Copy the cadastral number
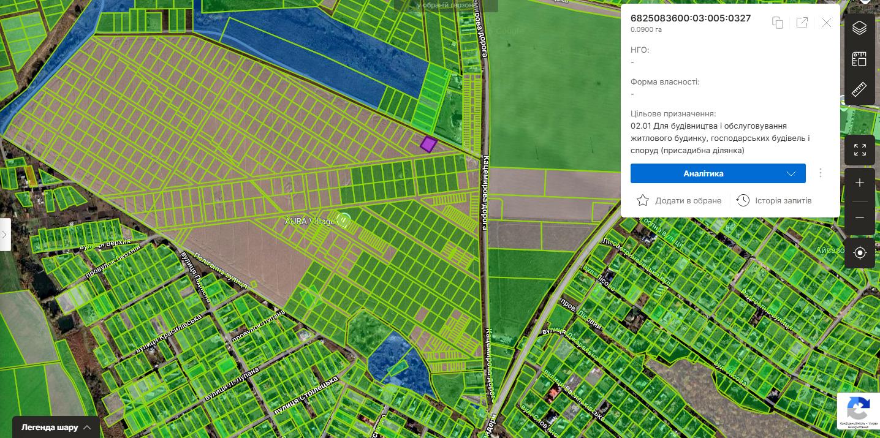Viewport: 880px width, 438px height. pyautogui.click(x=778, y=23)
